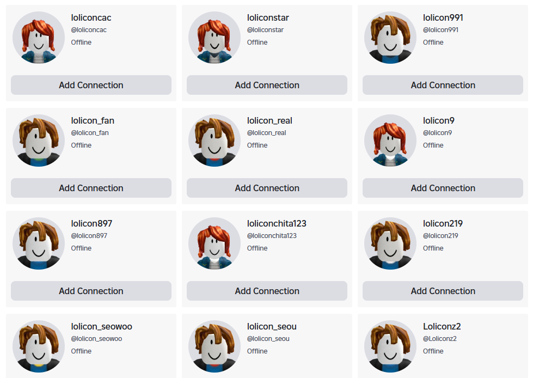
Task: Add connection with user lolicon219
Action: point(443,291)
